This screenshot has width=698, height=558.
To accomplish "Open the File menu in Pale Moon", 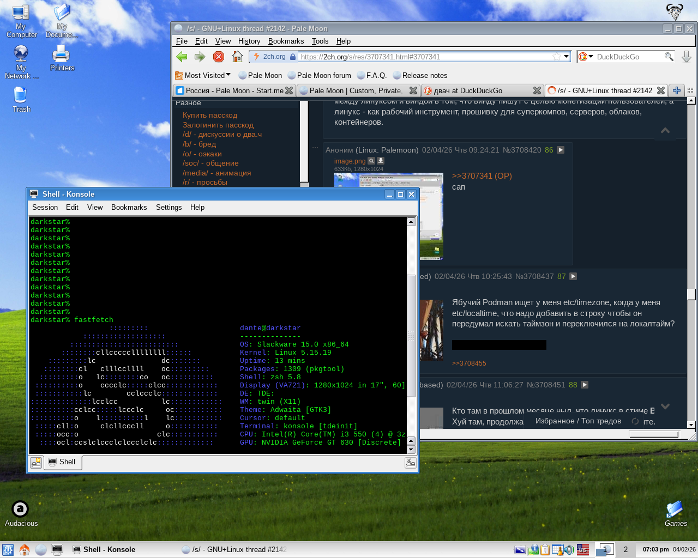I will pyautogui.click(x=182, y=41).
